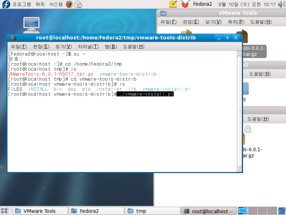Screen dimensions: 286x215
Task: Open 편집(E) menu in the VMware Tools window
Action: click(191, 22)
